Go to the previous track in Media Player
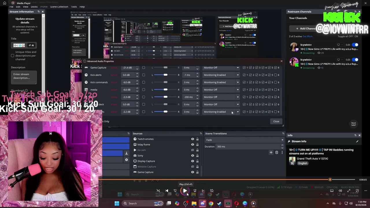Screen dimensions: 370x208 pos(166,191)
